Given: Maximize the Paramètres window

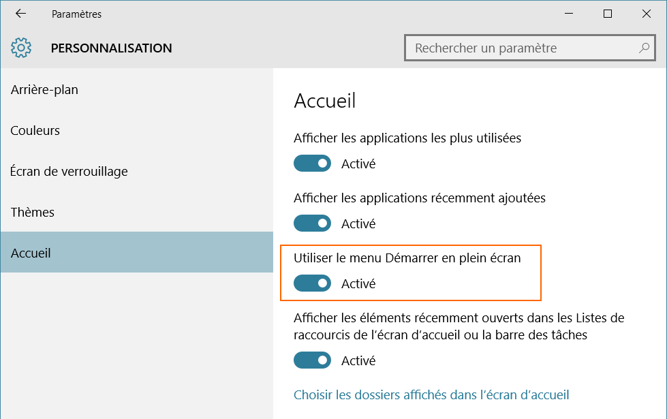Looking at the screenshot, I should pos(608,14).
